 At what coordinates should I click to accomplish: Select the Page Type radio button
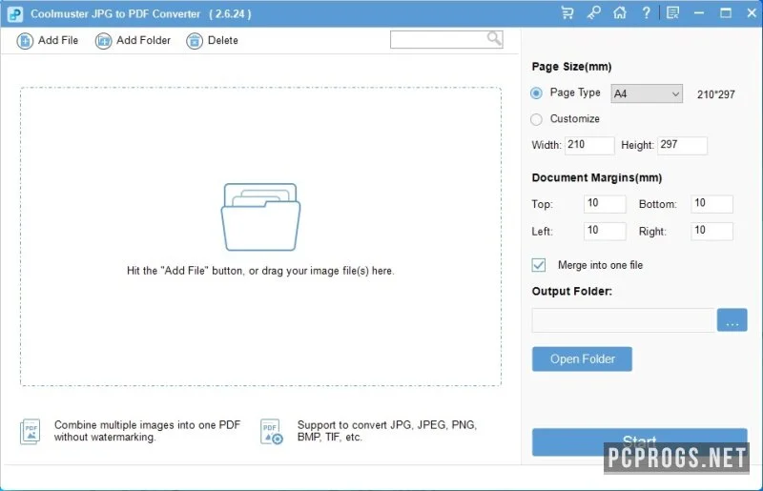[x=536, y=92]
